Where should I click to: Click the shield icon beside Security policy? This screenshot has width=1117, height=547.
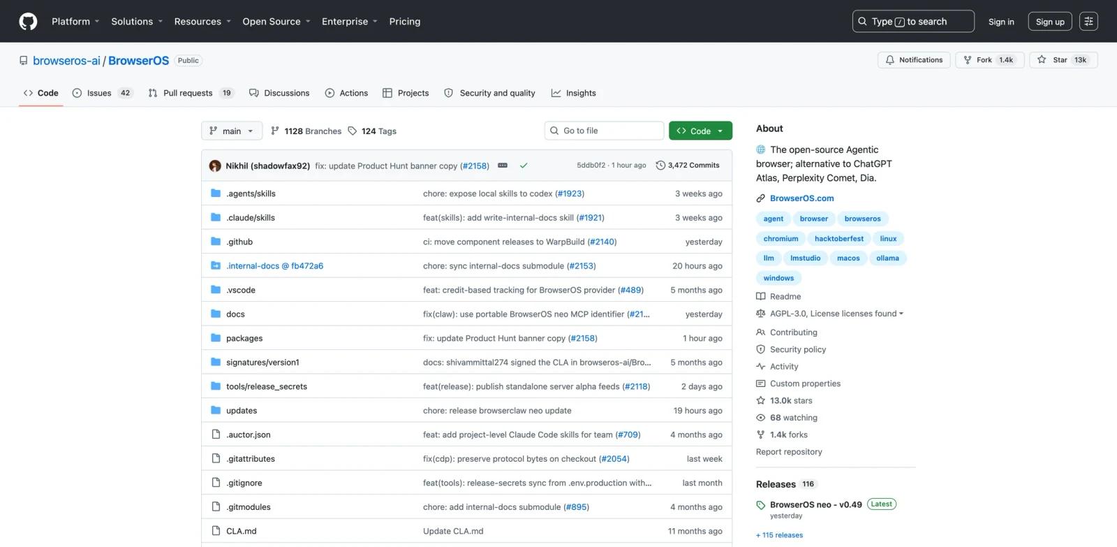coord(761,349)
